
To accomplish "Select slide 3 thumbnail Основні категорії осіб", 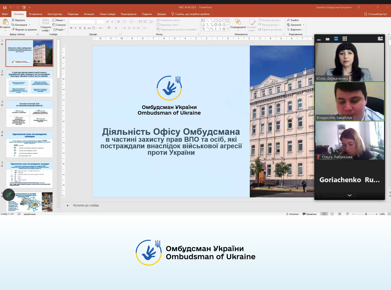I will (x=29, y=114).
